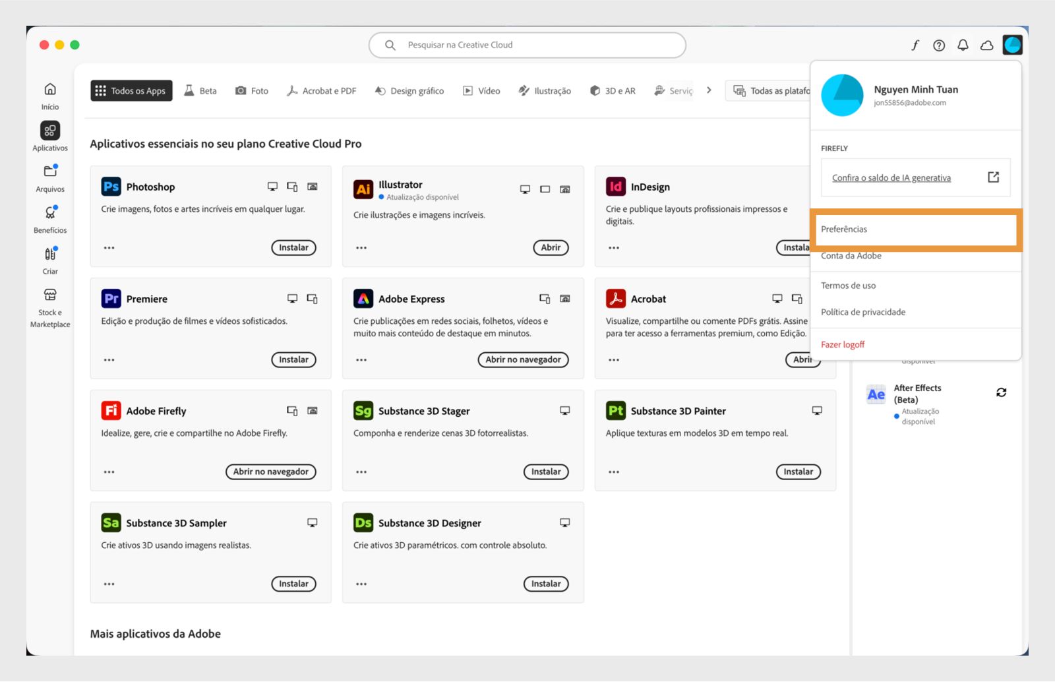
Task: Open Acrobat more options (three dots)
Action: click(x=614, y=360)
